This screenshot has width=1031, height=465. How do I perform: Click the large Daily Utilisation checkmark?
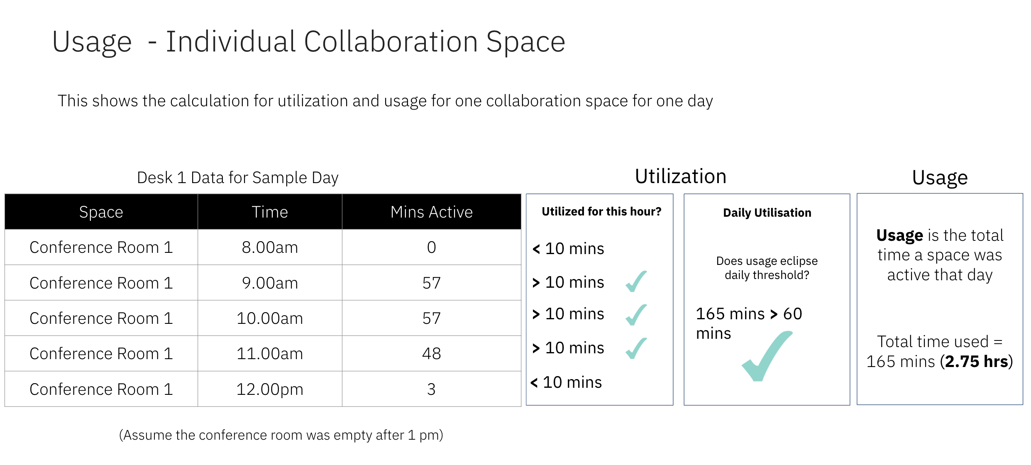tap(767, 356)
